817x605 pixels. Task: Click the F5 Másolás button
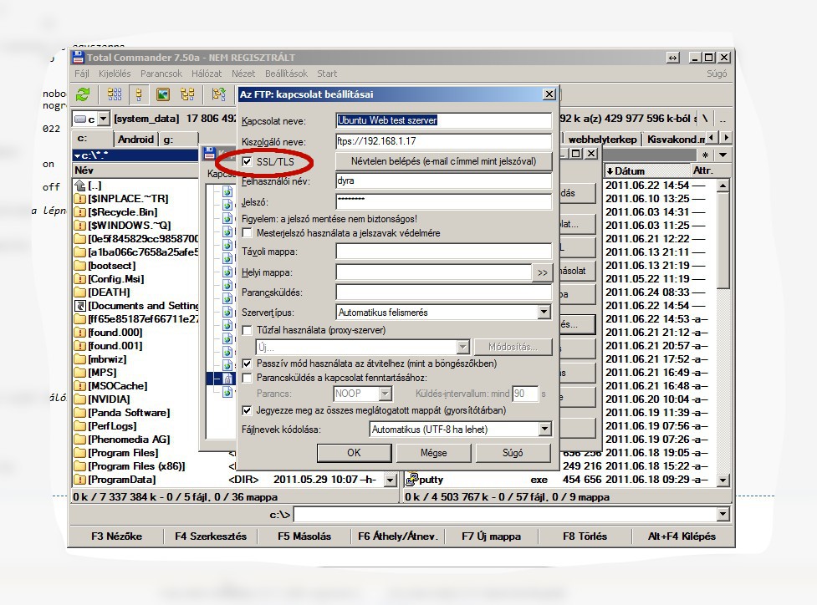(304, 536)
